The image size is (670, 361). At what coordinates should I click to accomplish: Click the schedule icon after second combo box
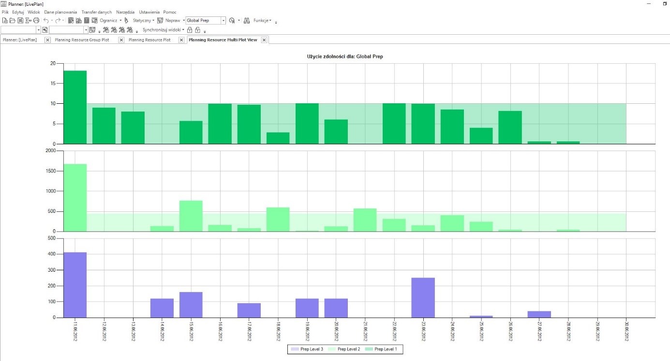coord(92,30)
